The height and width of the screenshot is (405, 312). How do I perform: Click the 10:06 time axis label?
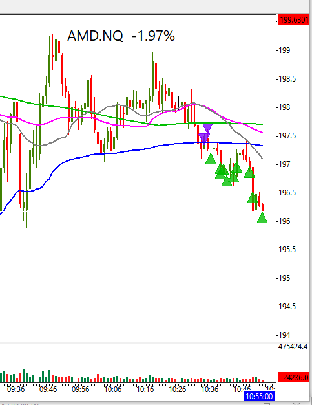(x=112, y=389)
